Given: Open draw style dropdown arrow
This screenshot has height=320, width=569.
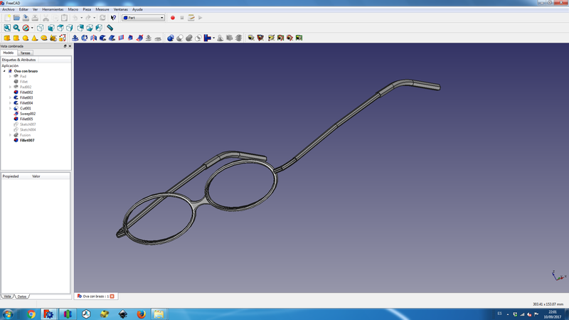Looking at the screenshot, I should tap(32, 28).
